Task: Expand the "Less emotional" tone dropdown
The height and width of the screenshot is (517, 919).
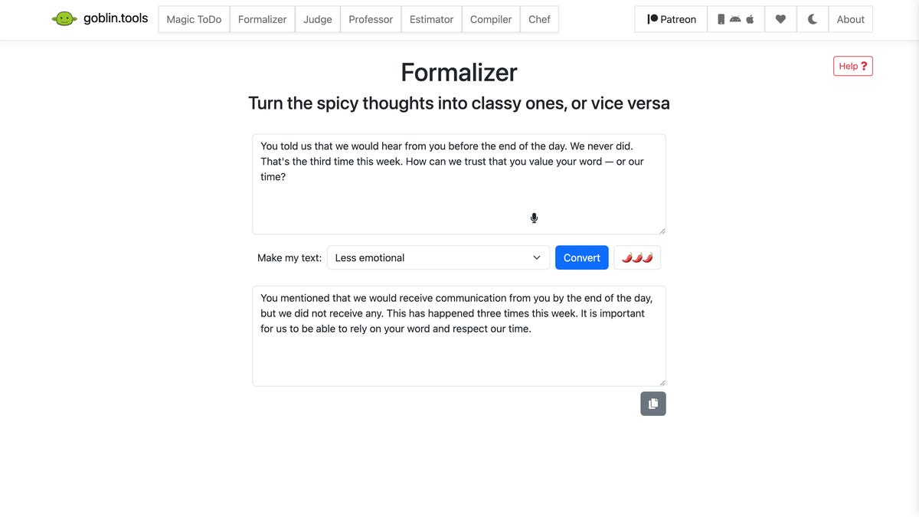Action: pyautogui.click(x=438, y=257)
